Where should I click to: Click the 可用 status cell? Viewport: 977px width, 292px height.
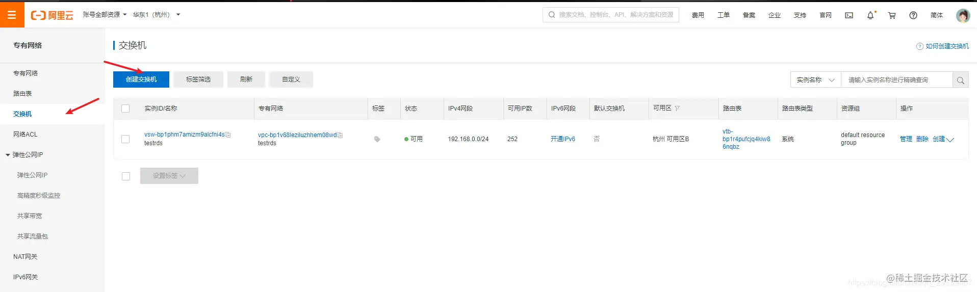[414, 139]
